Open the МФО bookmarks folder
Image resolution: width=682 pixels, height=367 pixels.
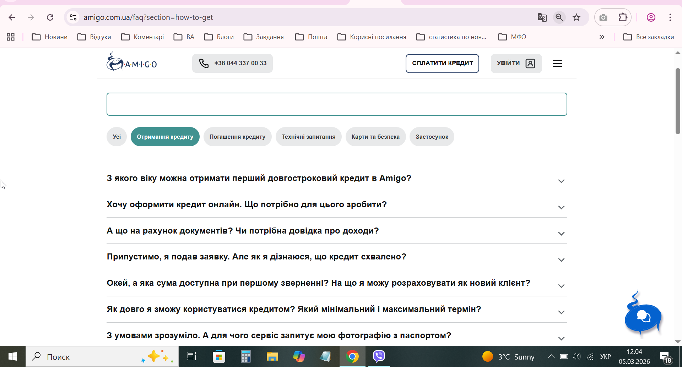click(x=512, y=37)
